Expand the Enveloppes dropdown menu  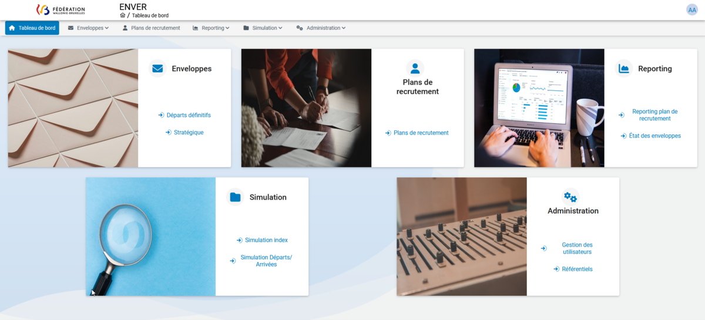[x=89, y=28]
